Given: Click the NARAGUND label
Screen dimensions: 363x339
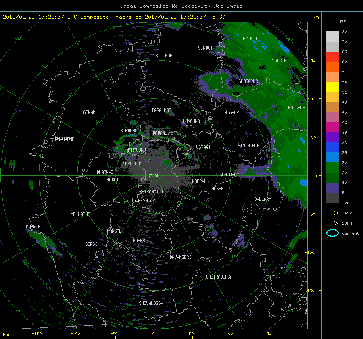Looking at the screenshot, I should click(136, 150).
